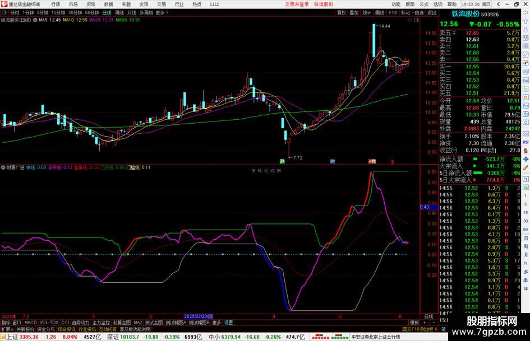Click the pencil icon on right sidebar

(526, 167)
